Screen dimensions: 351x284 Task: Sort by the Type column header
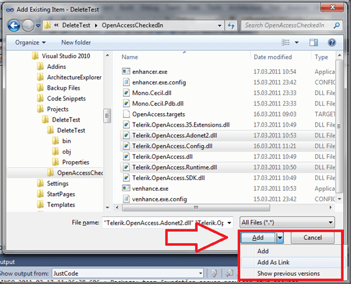point(321,57)
